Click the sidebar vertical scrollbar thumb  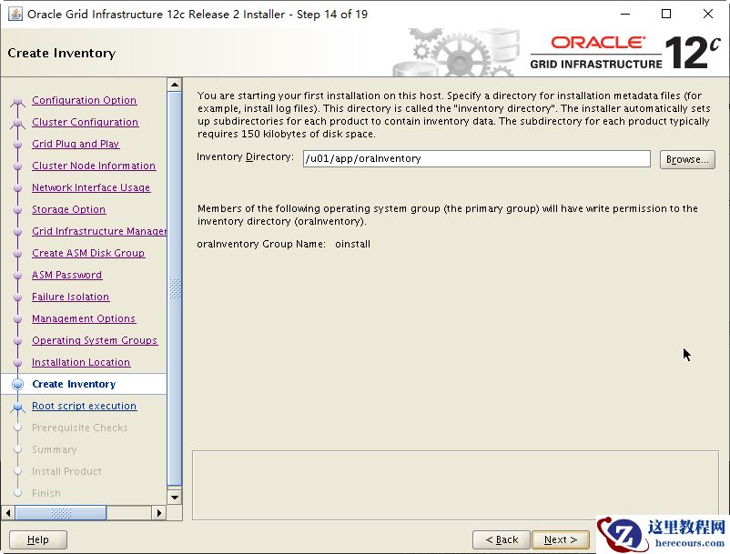[x=175, y=288]
